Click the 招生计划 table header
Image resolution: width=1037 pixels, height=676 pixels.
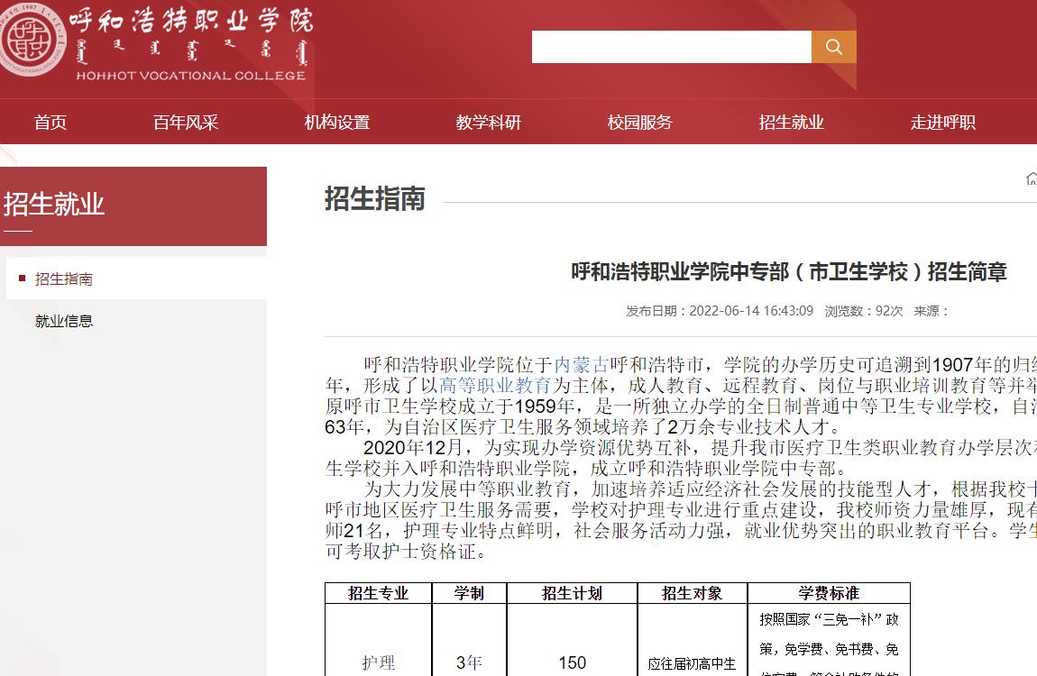click(572, 593)
